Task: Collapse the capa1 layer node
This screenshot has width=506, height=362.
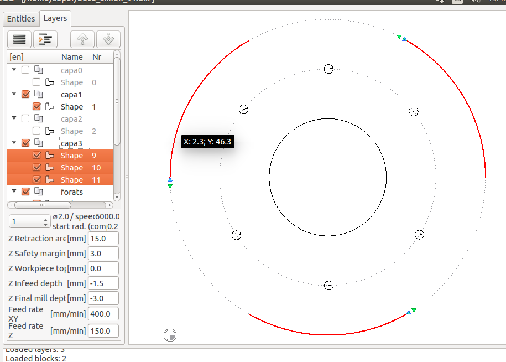Action: click(x=14, y=95)
